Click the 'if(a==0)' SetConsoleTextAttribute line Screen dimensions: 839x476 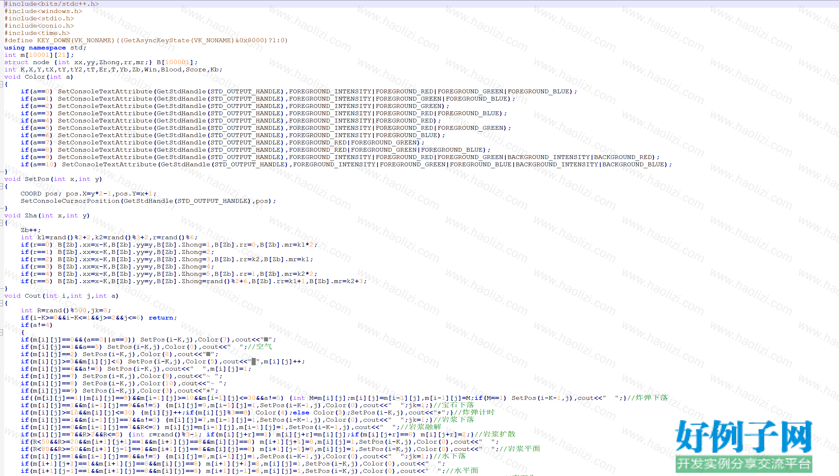[x=299, y=91]
